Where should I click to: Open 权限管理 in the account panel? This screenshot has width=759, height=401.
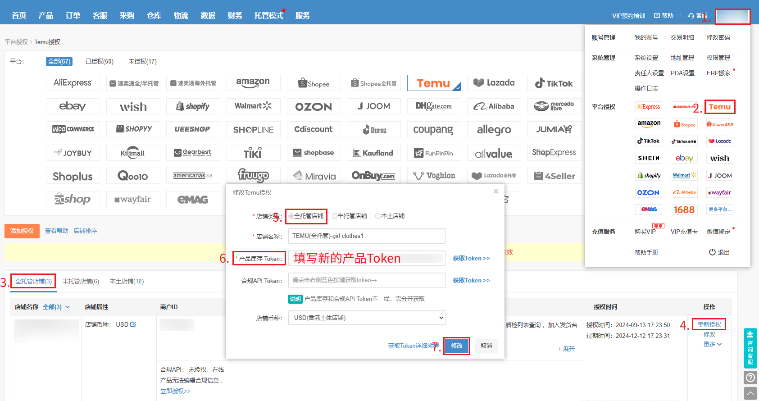(718, 58)
